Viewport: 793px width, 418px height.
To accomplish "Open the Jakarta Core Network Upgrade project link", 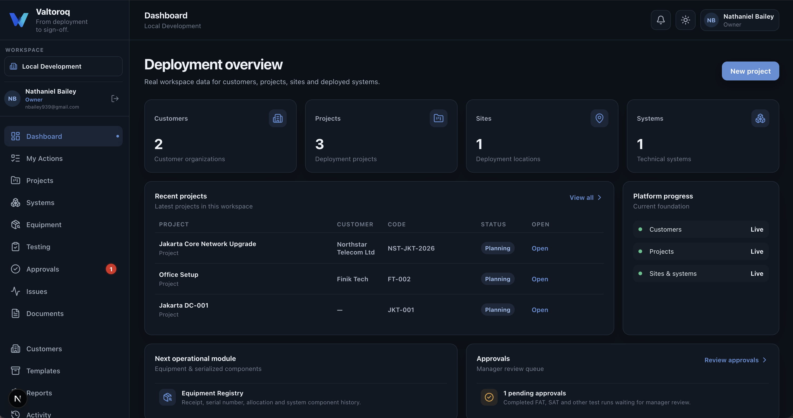I will pos(540,248).
